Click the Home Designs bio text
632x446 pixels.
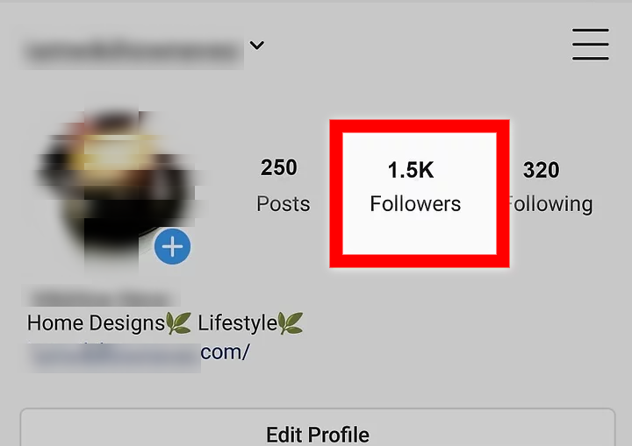96,322
